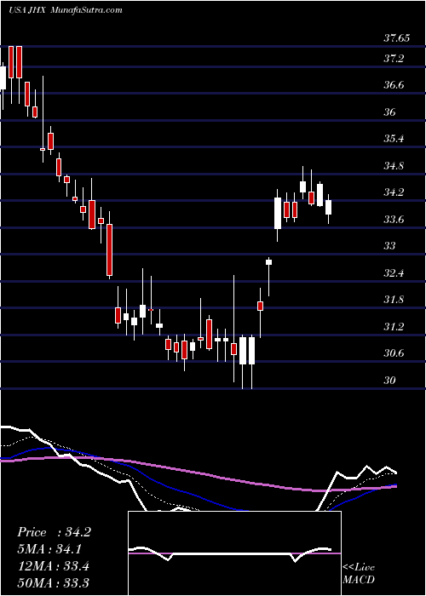
Task: Select the 30.6 price axis label
Action: point(394,353)
